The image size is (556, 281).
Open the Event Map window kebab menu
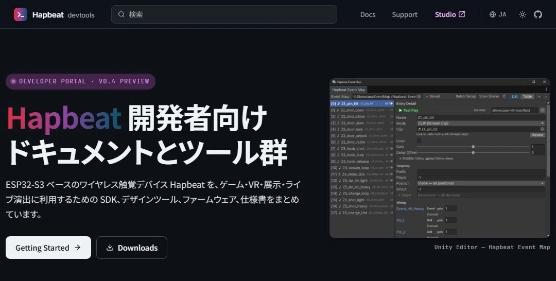point(546,90)
